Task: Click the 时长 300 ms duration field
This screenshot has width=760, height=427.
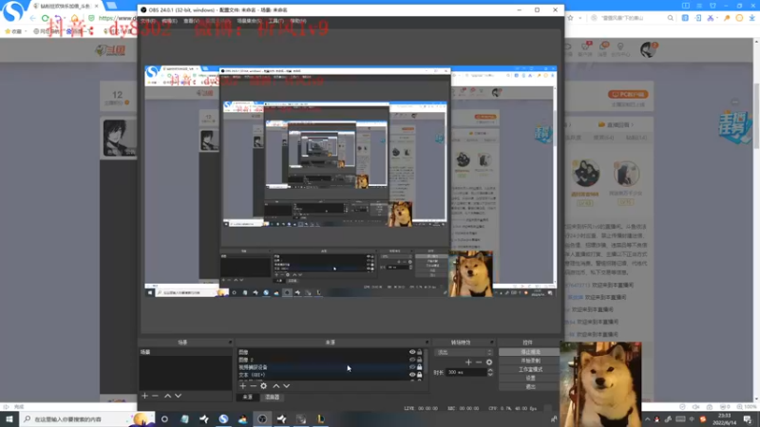Action: [466, 372]
